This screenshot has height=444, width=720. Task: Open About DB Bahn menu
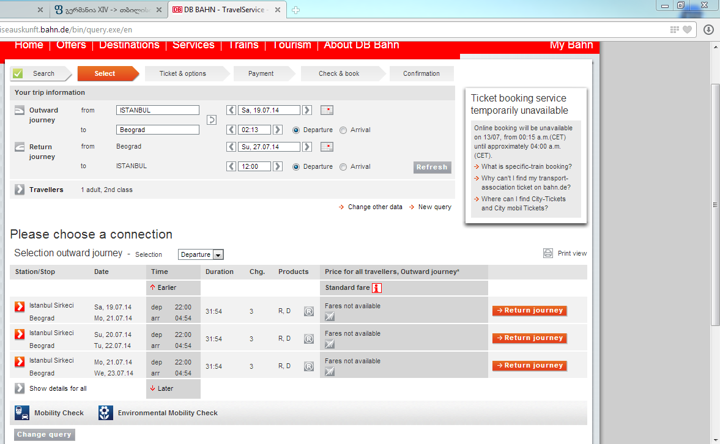coord(362,45)
